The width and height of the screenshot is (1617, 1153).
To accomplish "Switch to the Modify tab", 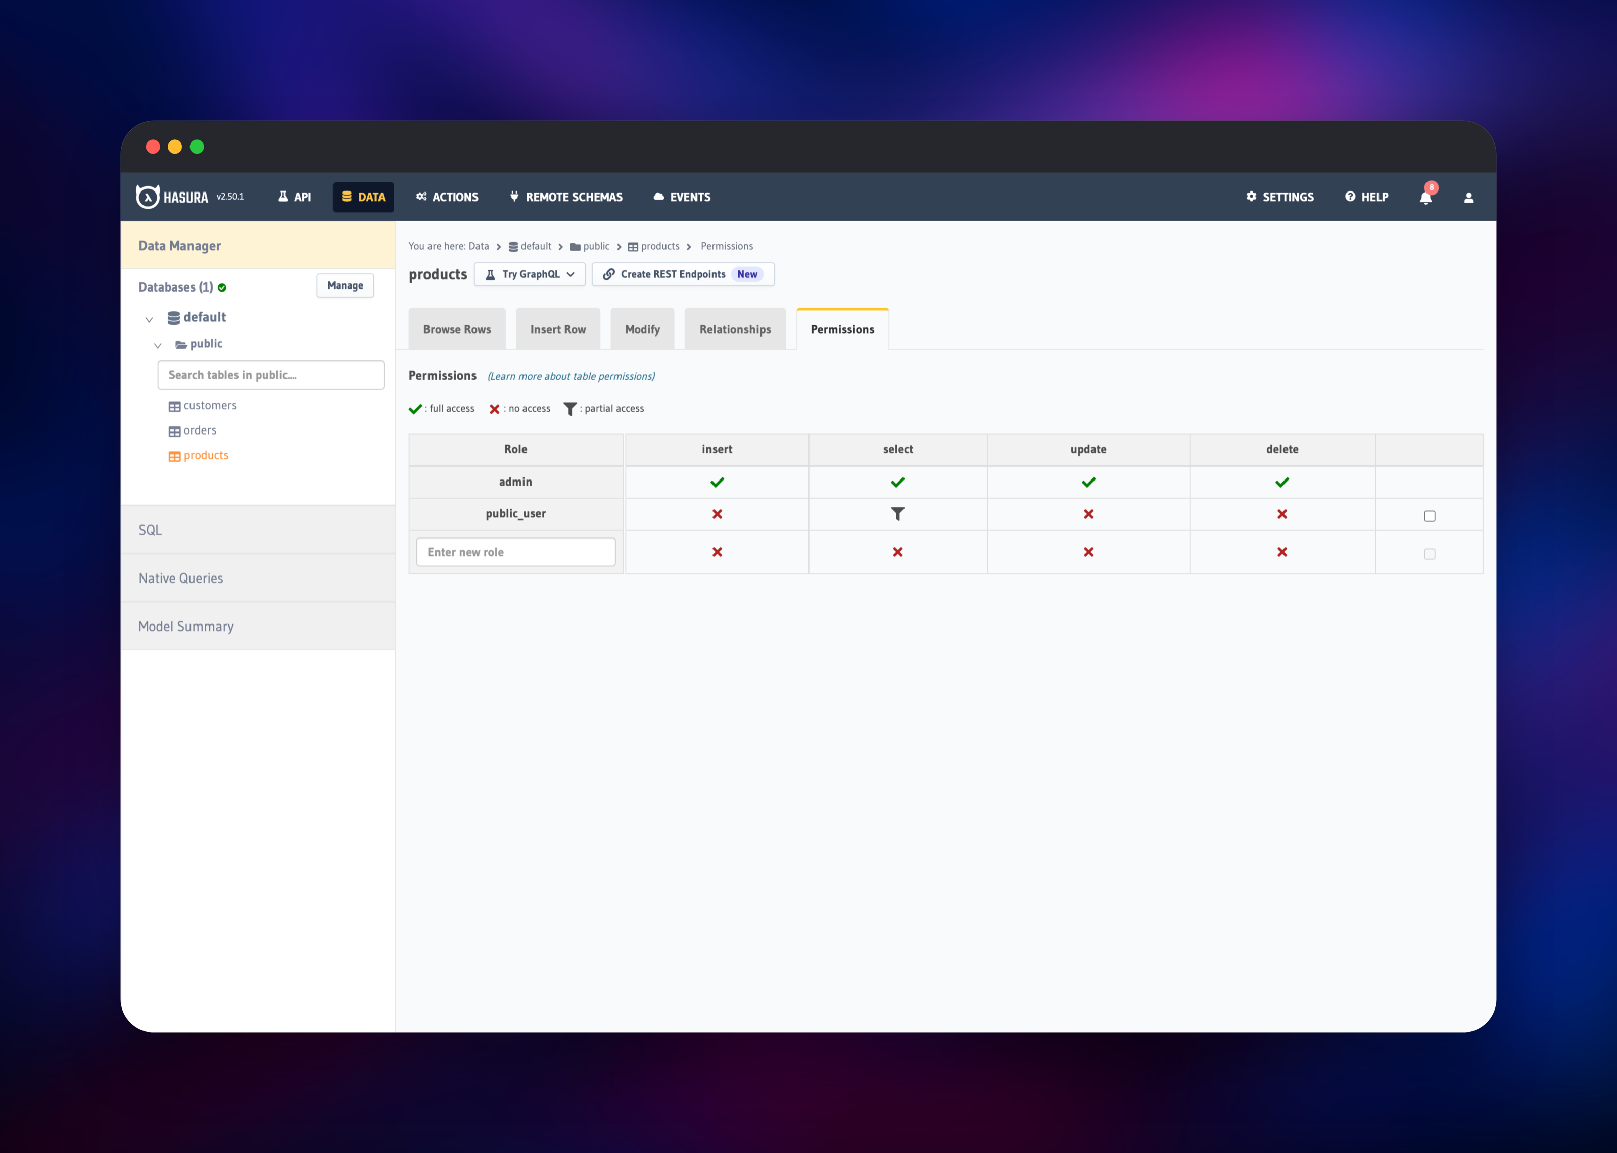I will pos(642,329).
